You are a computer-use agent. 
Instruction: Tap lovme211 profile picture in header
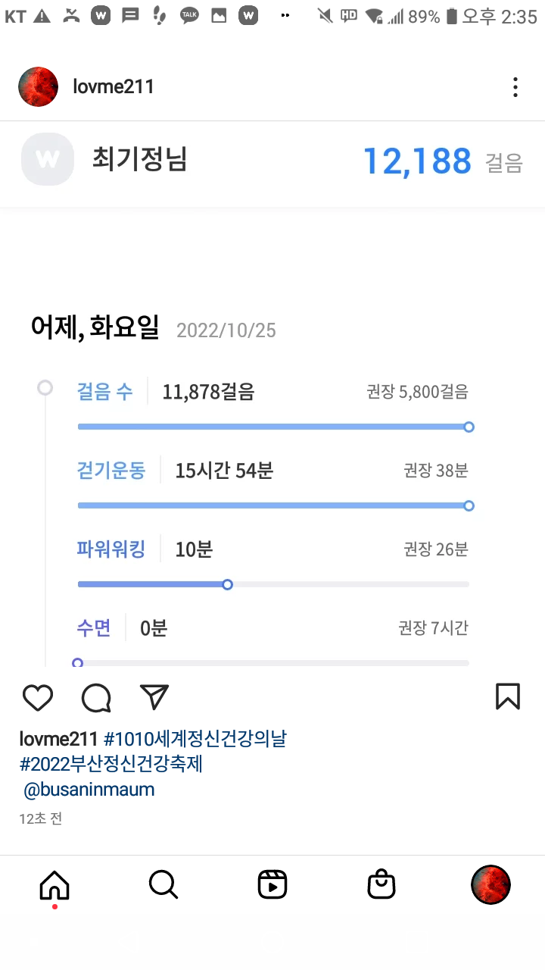tap(38, 86)
